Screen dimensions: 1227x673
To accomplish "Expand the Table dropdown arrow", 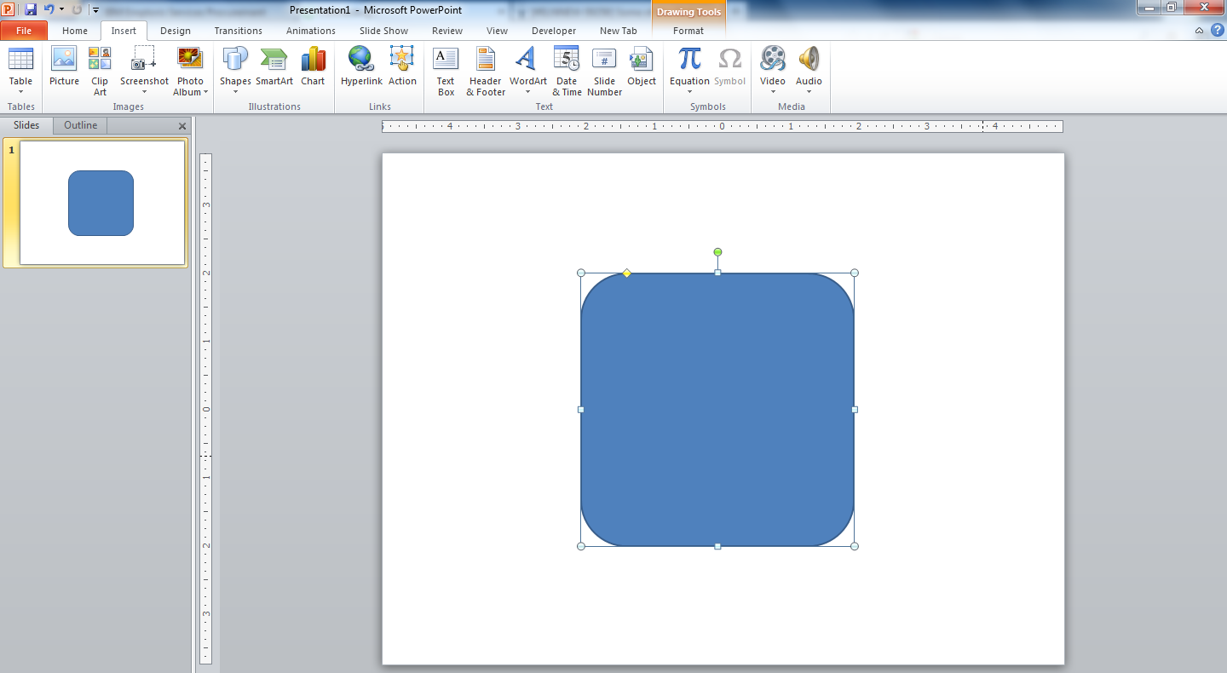I will pyautogui.click(x=20, y=92).
